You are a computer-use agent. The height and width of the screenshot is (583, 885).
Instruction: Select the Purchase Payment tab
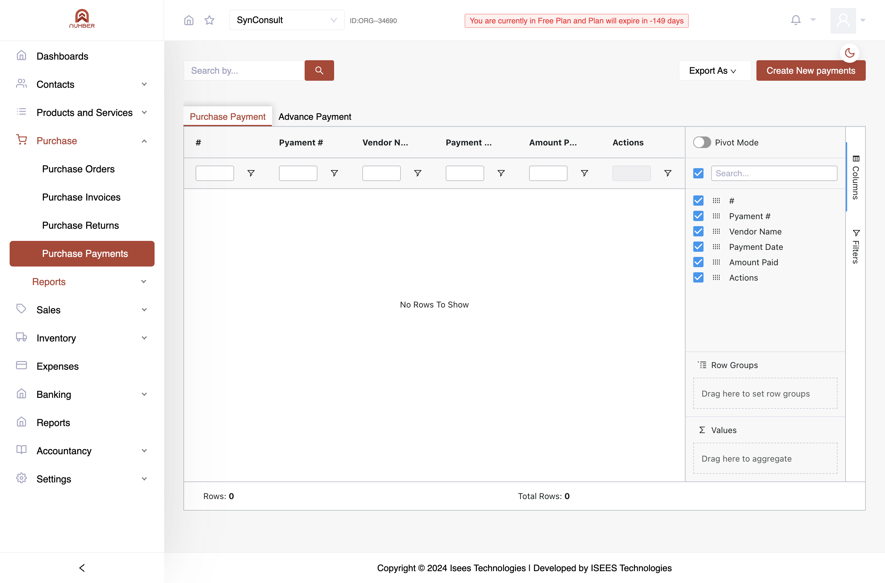point(227,117)
